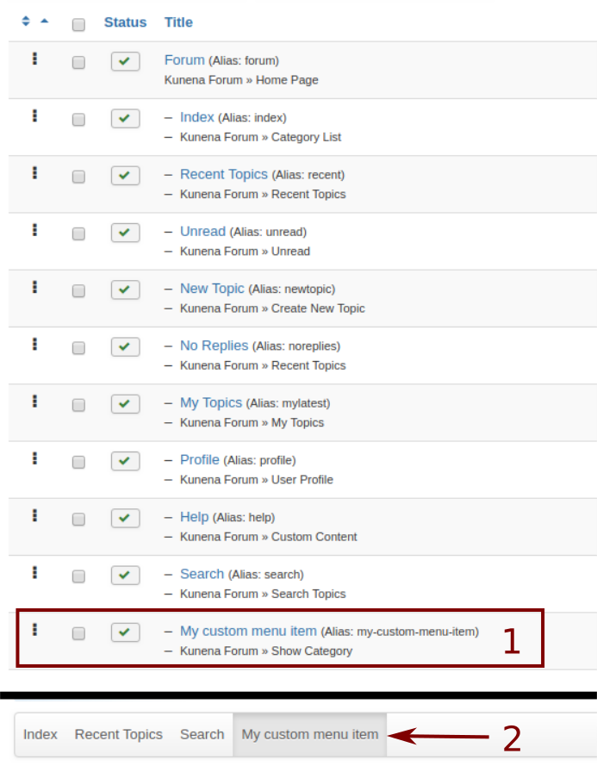Sort the list by Status column

click(x=125, y=22)
